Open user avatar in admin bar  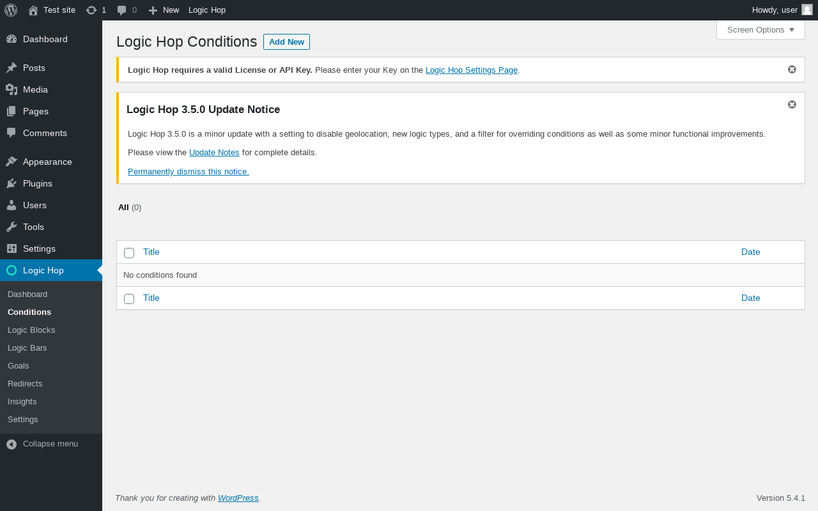[x=807, y=10]
